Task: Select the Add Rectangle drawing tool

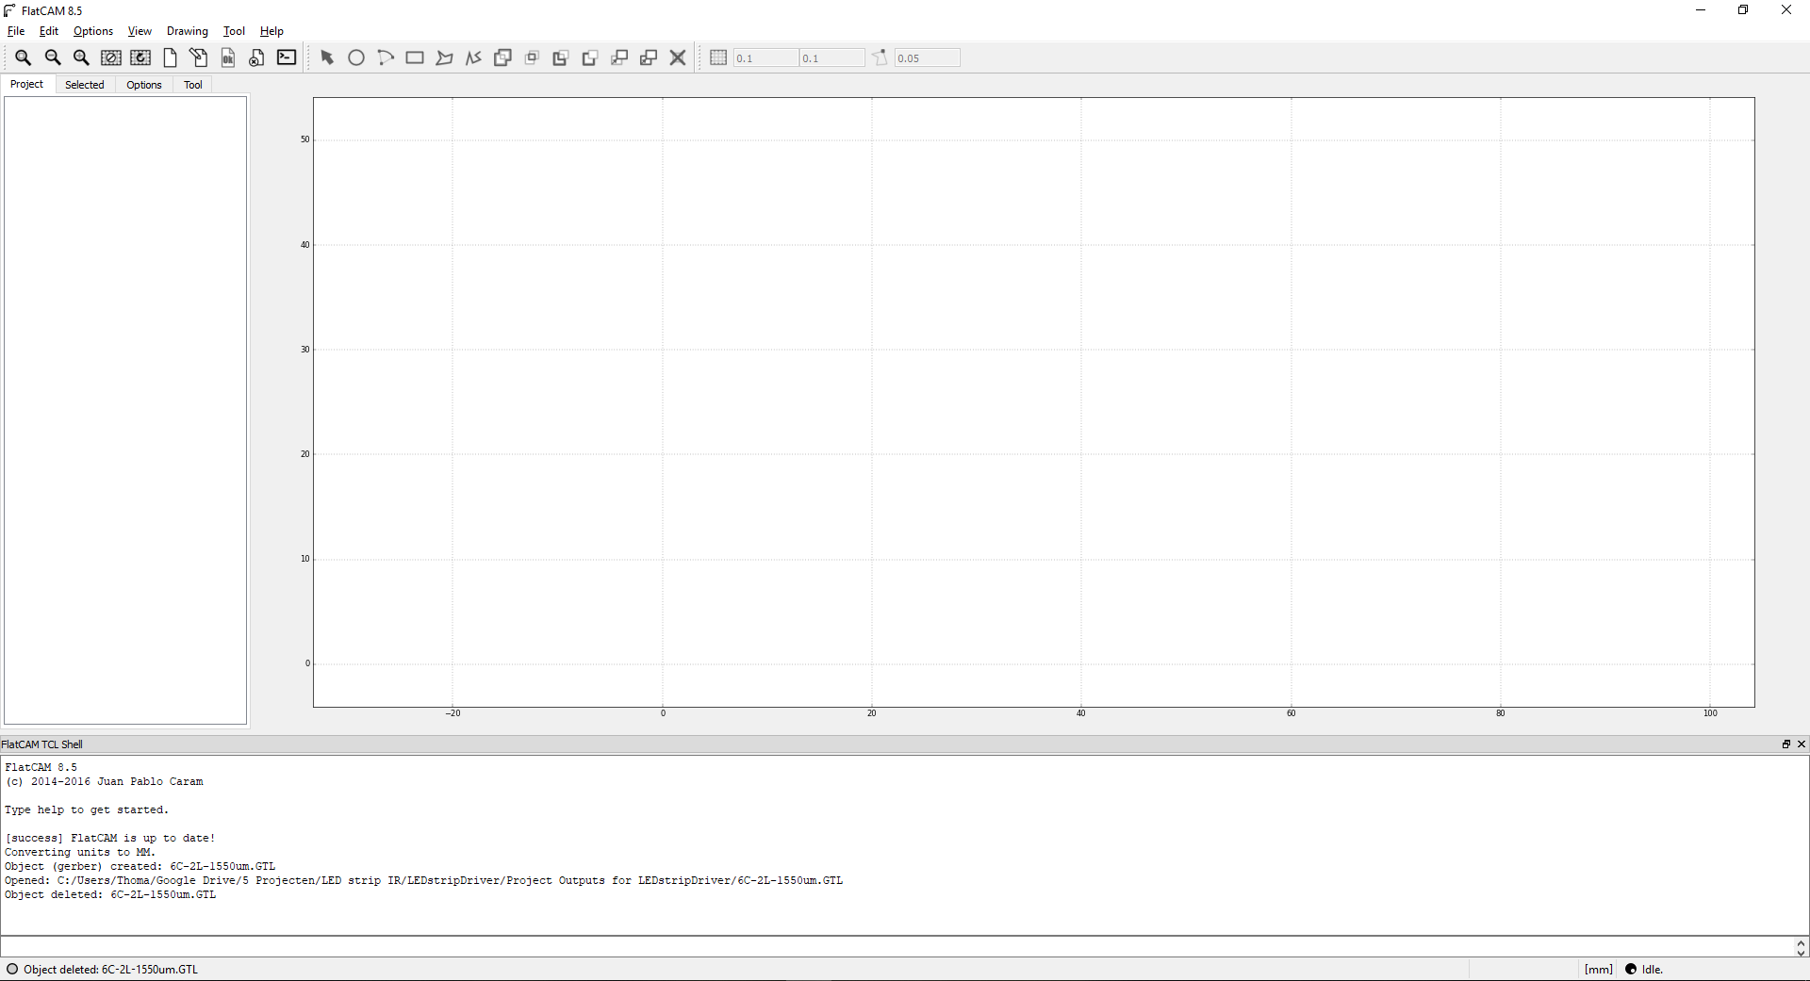Action: point(415,58)
